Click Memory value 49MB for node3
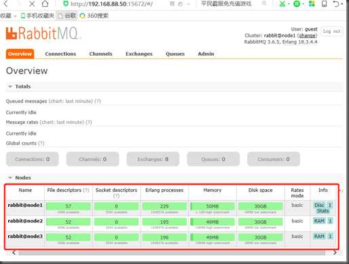The image size is (349, 264). (213, 237)
